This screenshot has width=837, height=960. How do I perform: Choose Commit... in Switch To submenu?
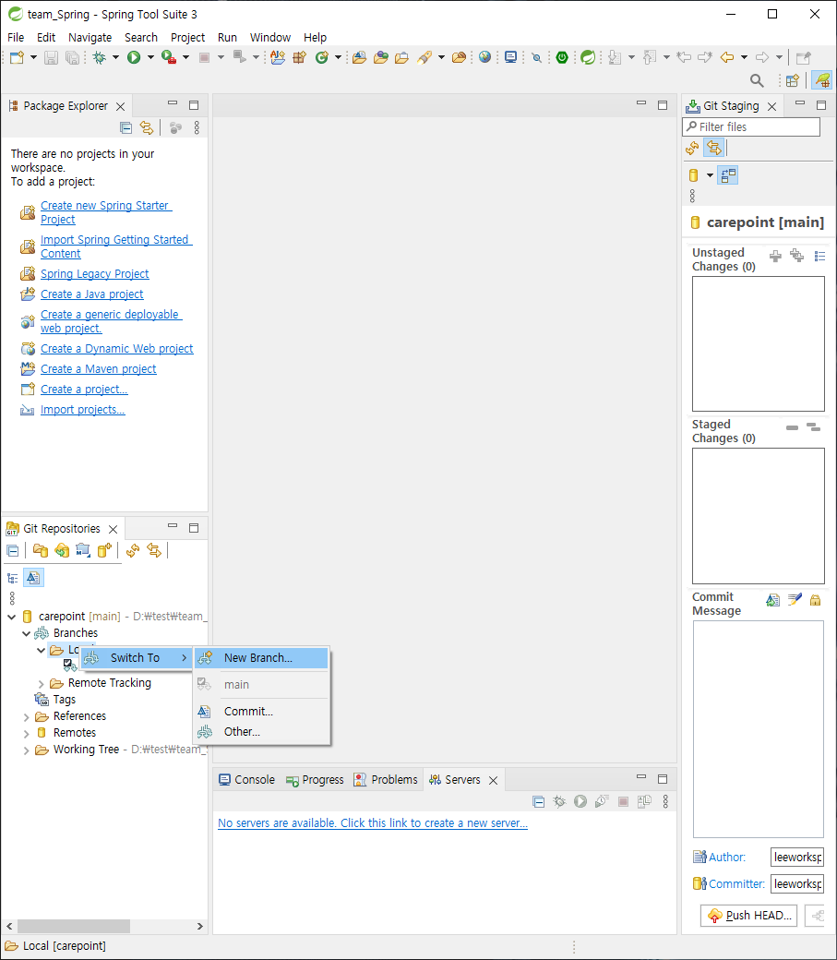pyautogui.click(x=261, y=712)
